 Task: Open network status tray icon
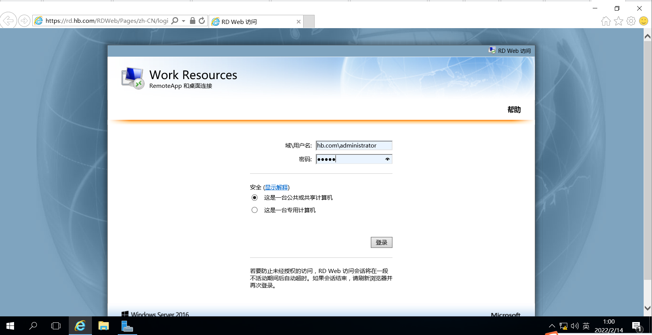563,326
